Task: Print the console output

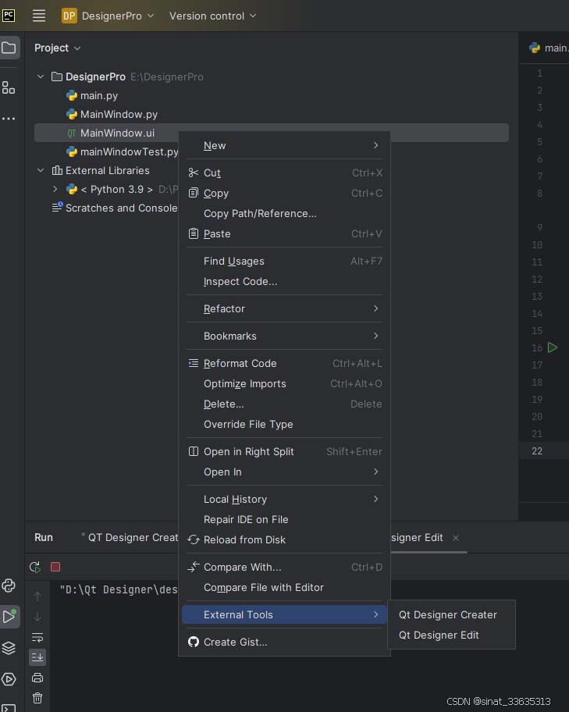Action: 37,678
